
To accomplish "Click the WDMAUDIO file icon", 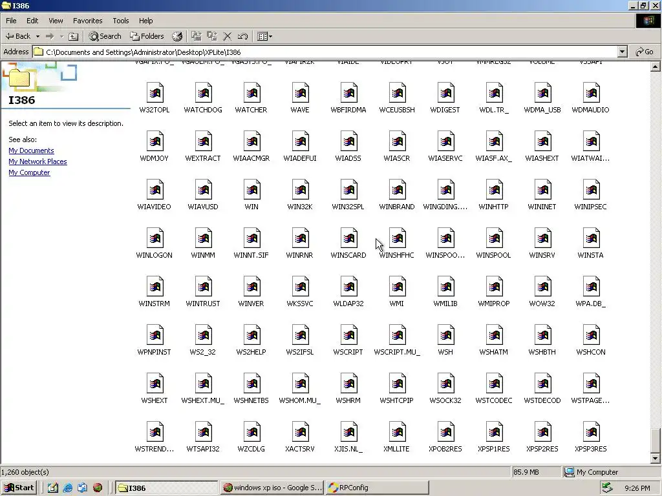I will coord(591,92).
